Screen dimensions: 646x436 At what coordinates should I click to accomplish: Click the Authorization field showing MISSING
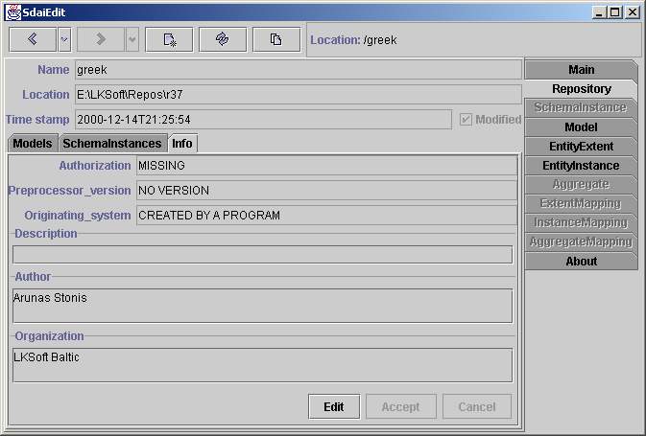coord(326,166)
